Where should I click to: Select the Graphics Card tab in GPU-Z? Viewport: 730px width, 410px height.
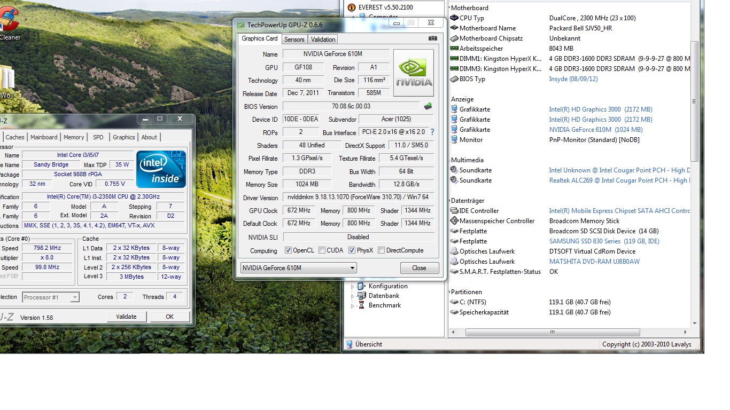260,38
